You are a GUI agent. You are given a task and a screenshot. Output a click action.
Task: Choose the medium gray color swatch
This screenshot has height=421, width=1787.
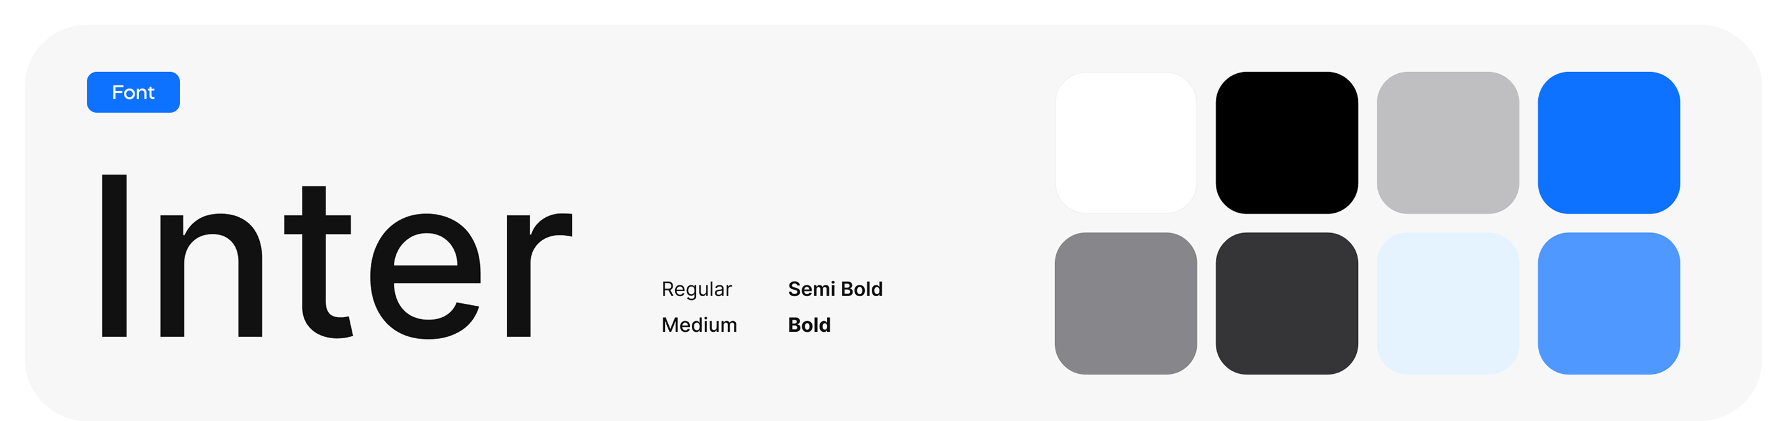coord(1125,303)
